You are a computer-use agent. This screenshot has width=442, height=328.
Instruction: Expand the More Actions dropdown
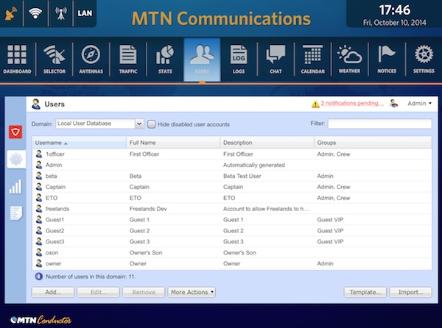click(192, 292)
